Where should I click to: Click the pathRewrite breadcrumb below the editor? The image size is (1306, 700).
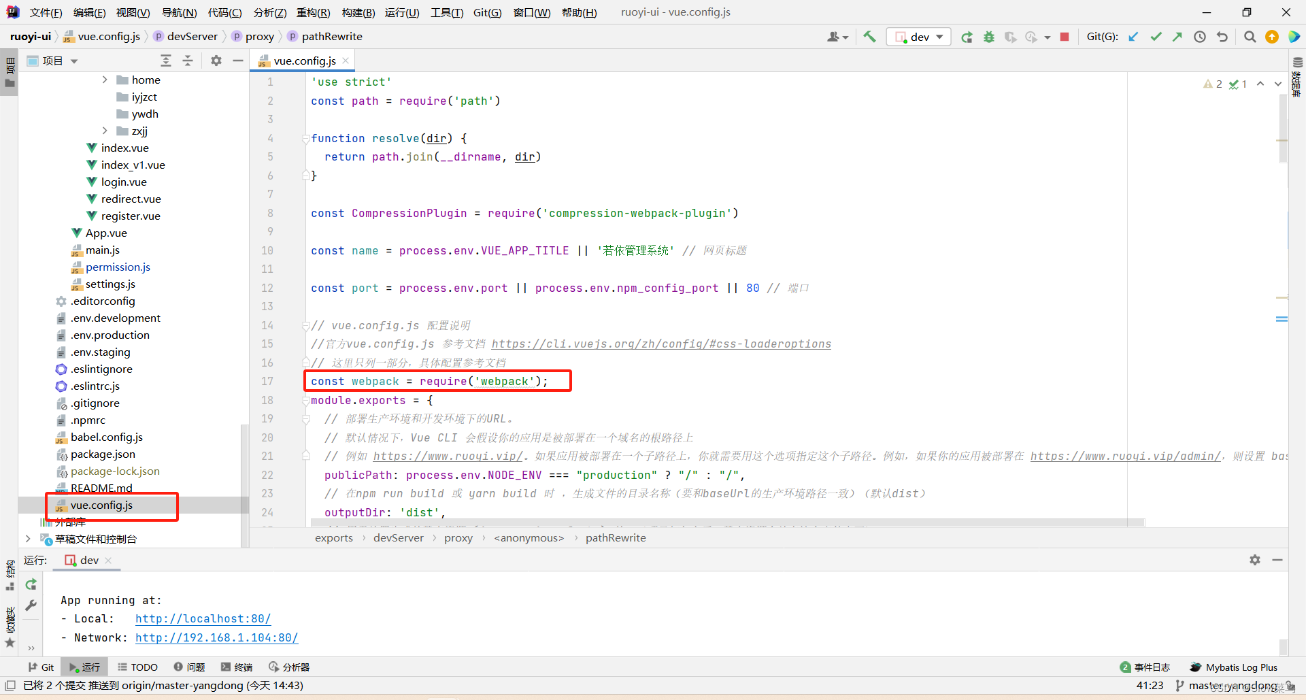point(616,538)
